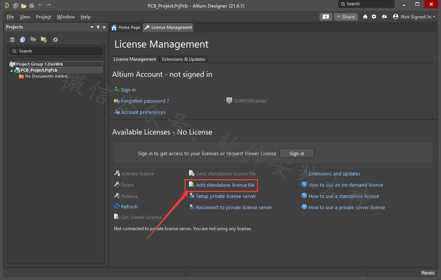Pin the Projects panel
This screenshot has width=441, height=280.
coord(98,27)
